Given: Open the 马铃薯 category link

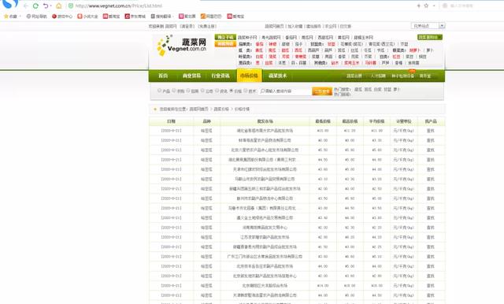Looking at the screenshot, I should (x=371, y=63).
